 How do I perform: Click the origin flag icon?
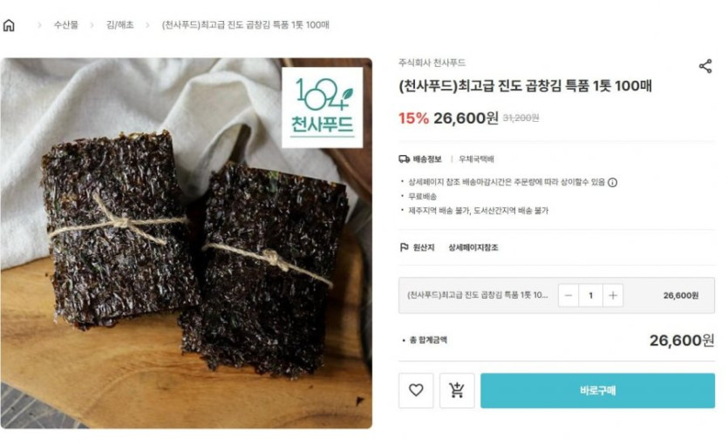(x=404, y=247)
